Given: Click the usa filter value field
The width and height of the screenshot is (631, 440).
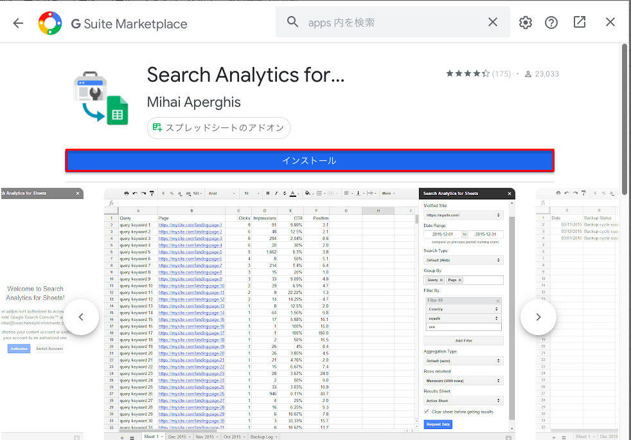Looking at the screenshot, I should tap(463, 327).
